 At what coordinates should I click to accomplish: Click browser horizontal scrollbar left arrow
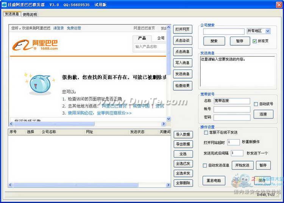tap(11, 124)
